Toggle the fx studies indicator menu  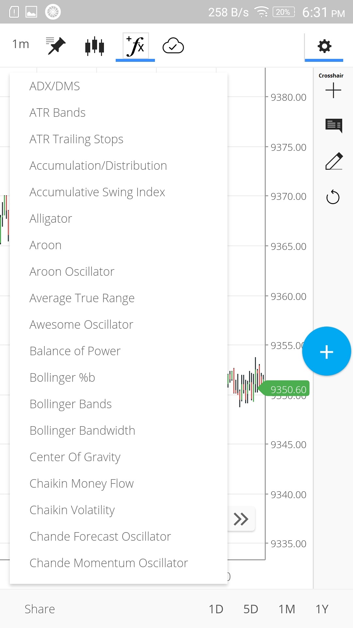coord(135,46)
